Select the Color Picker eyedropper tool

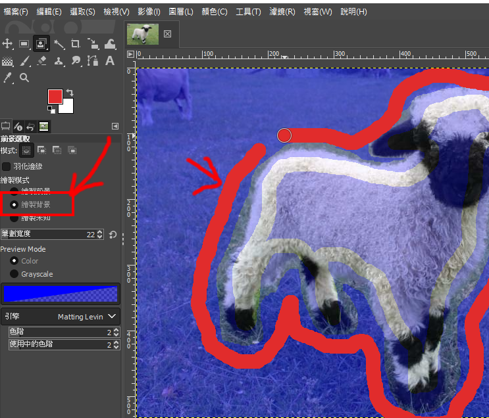(x=7, y=78)
